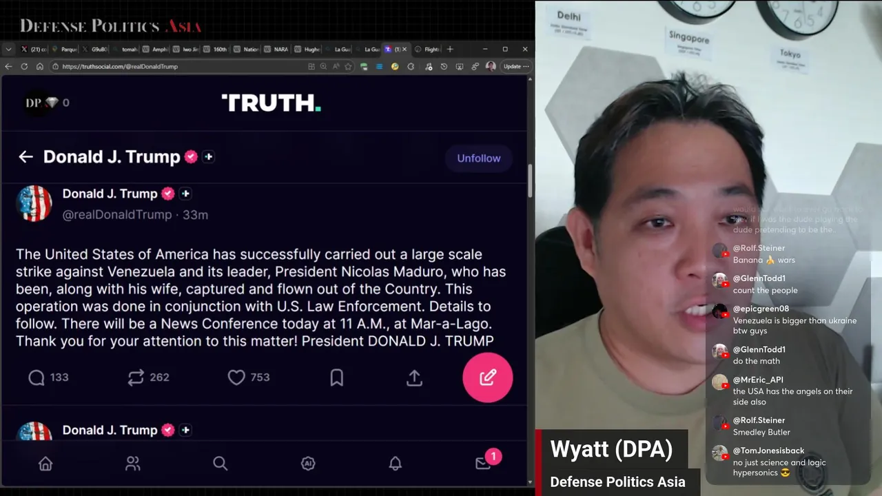This screenshot has height=496, width=882.
Task: Unfollow Donald J. Trump
Action: click(479, 158)
